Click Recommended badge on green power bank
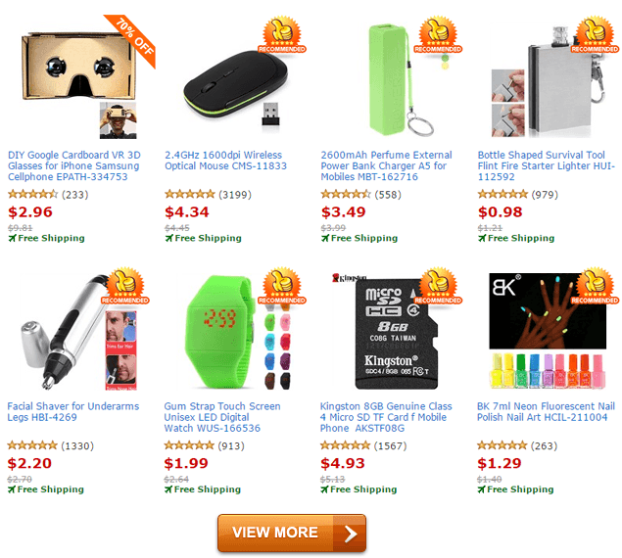 pyautogui.click(x=438, y=35)
